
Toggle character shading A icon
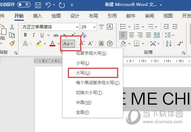[101, 44]
